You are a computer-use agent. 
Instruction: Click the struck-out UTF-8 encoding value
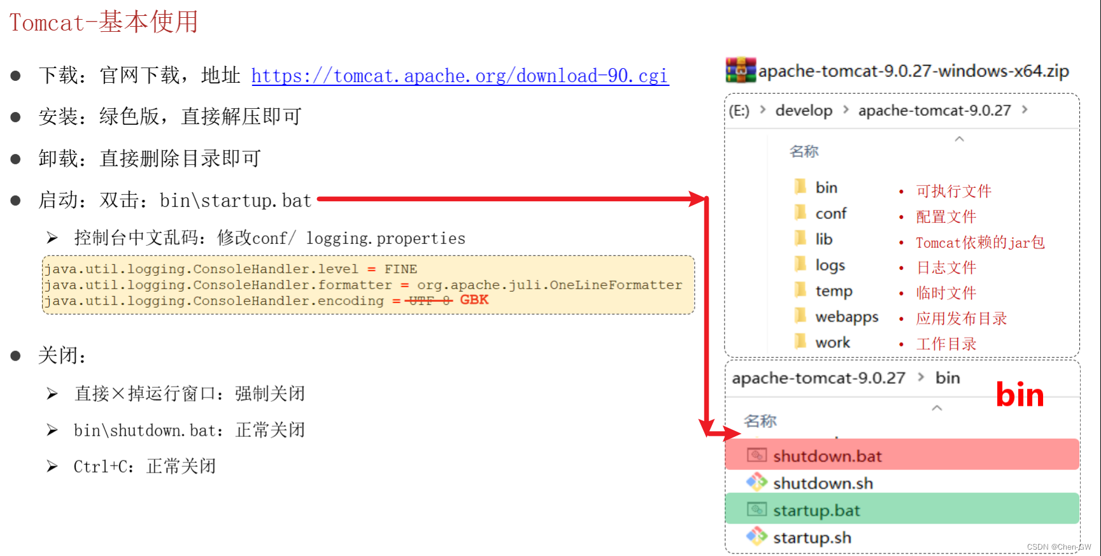click(430, 301)
